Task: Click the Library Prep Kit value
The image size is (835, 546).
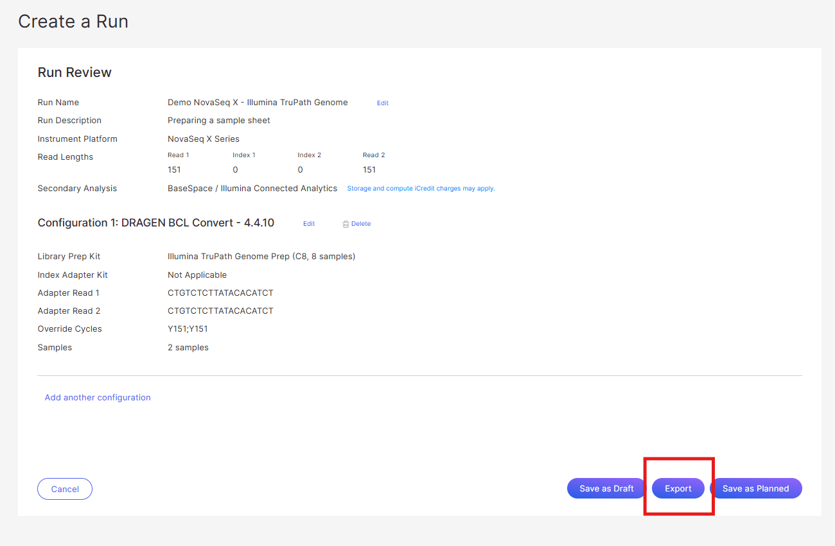Action: 261,257
